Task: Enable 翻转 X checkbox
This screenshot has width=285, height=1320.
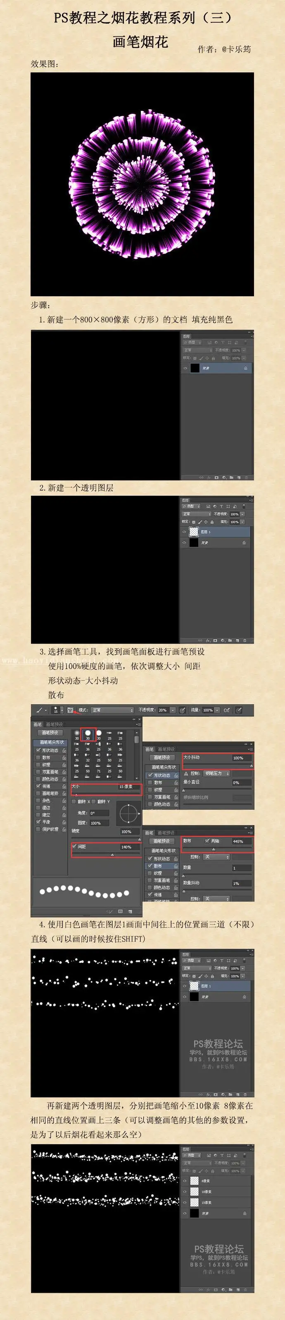Action: (x=74, y=802)
